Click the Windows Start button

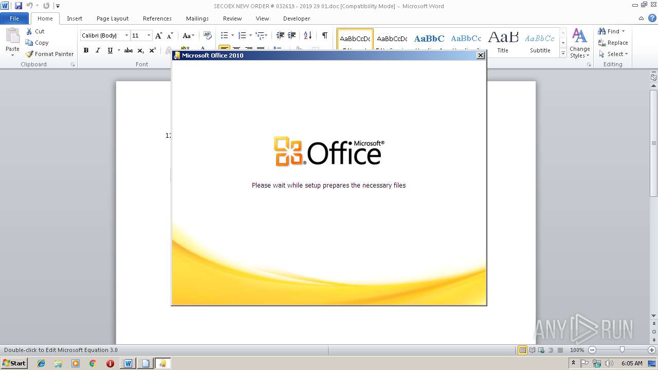coord(14,363)
